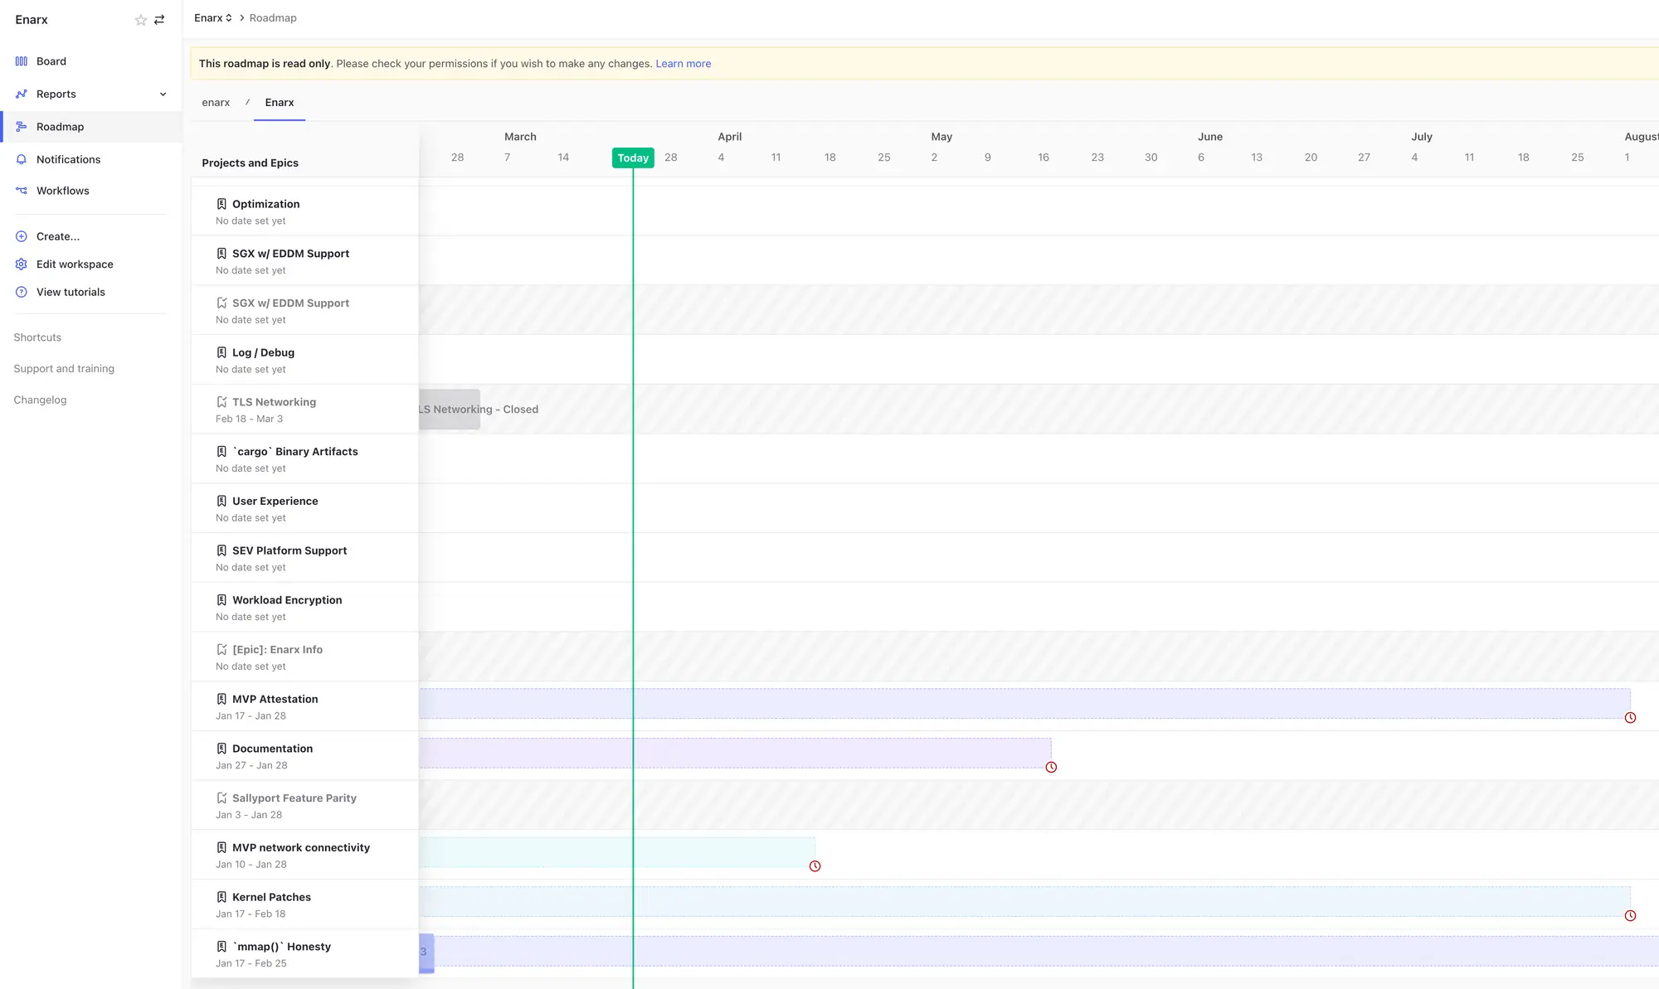Viewport: 1659px width, 989px height.
Task: Click the TLS Networking closed epic icon
Action: click(221, 402)
